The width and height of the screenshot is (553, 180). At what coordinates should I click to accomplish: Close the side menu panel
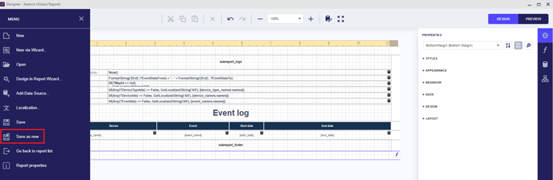click(81, 19)
